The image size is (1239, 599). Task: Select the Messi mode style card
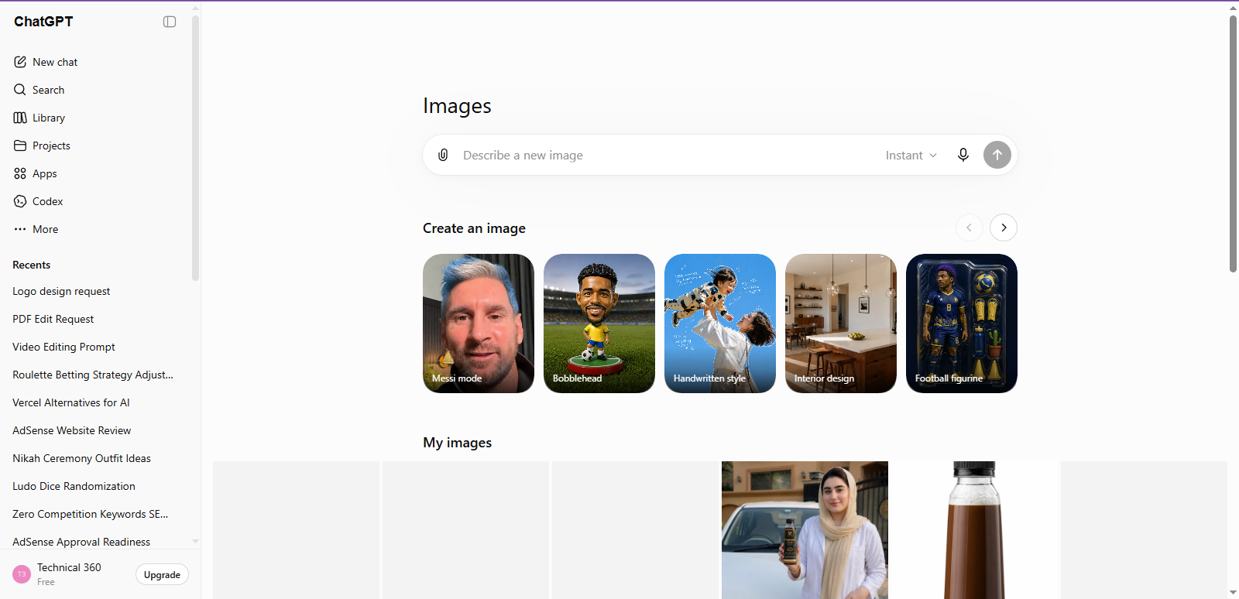point(479,323)
